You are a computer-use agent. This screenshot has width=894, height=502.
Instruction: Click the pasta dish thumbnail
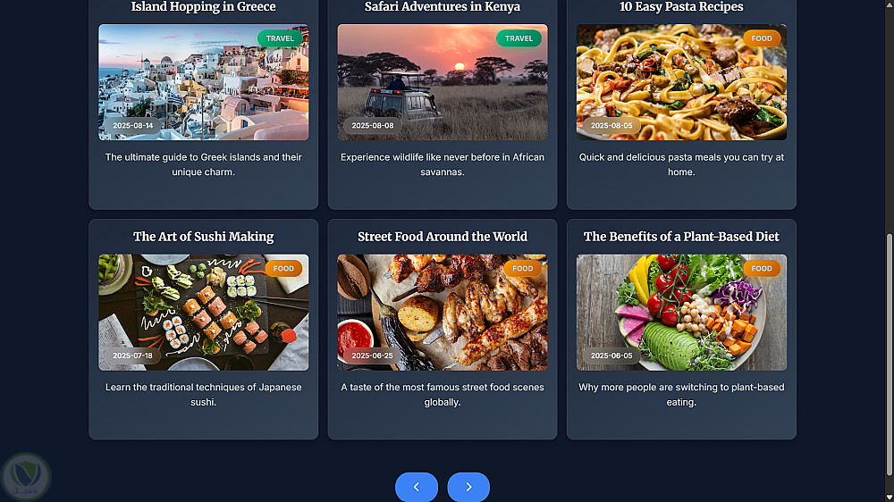pos(681,82)
